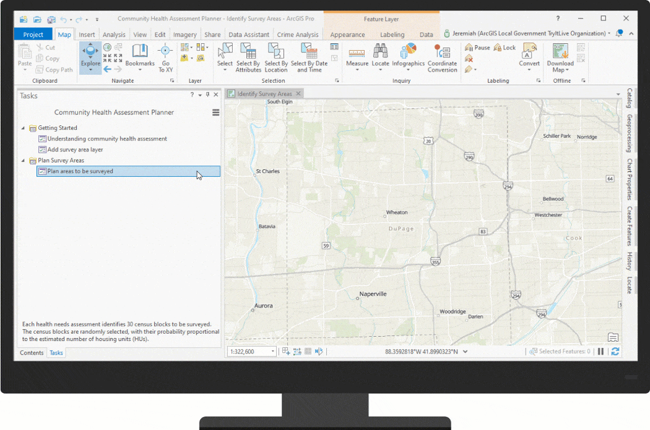
Task: Open Coordinate Conversion
Action: point(443,57)
